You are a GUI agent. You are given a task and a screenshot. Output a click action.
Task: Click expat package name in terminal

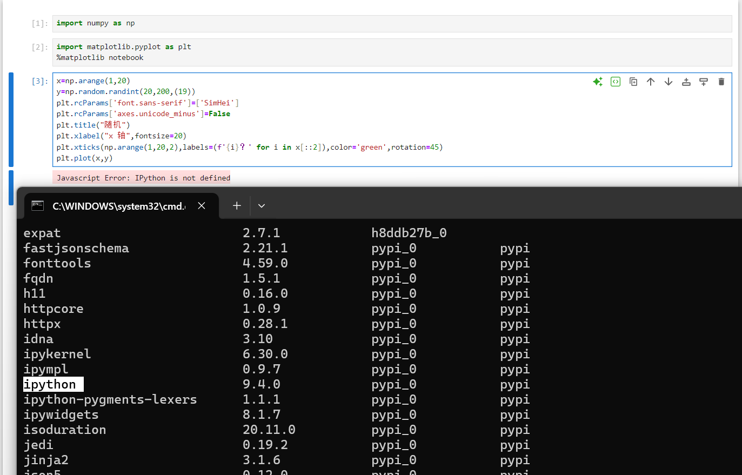pyautogui.click(x=42, y=233)
